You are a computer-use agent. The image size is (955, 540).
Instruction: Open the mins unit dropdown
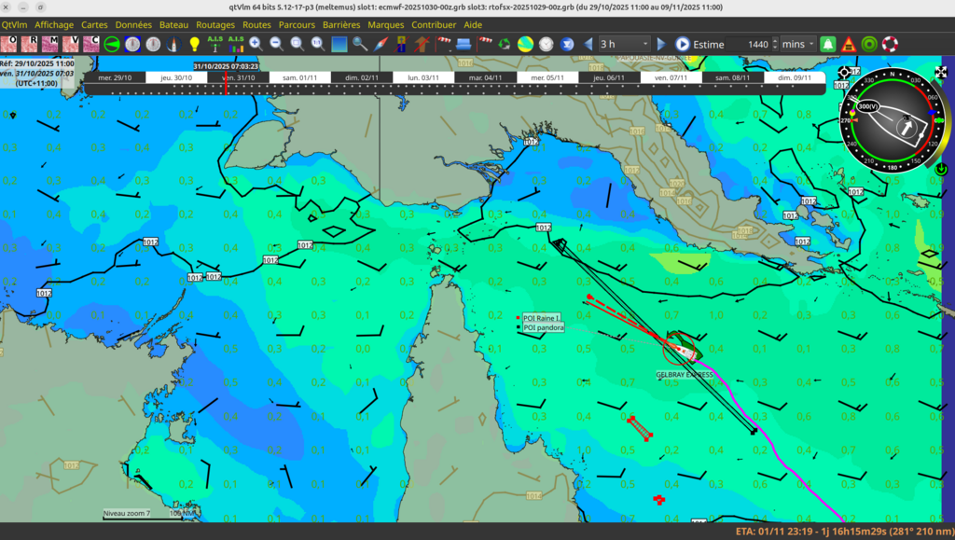pos(797,44)
